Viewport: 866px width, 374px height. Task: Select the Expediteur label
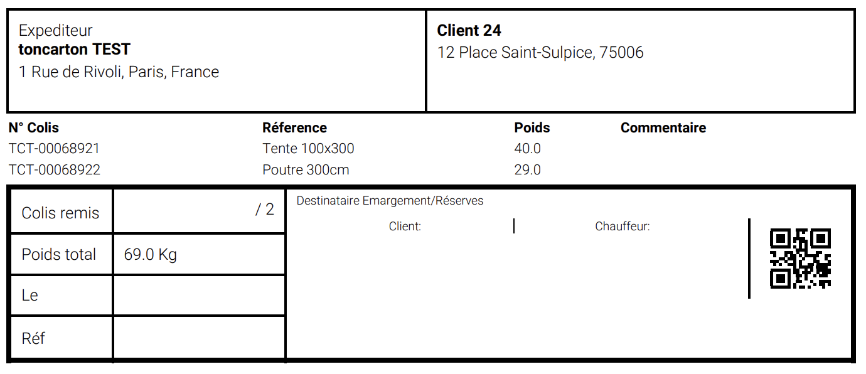[x=56, y=30]
